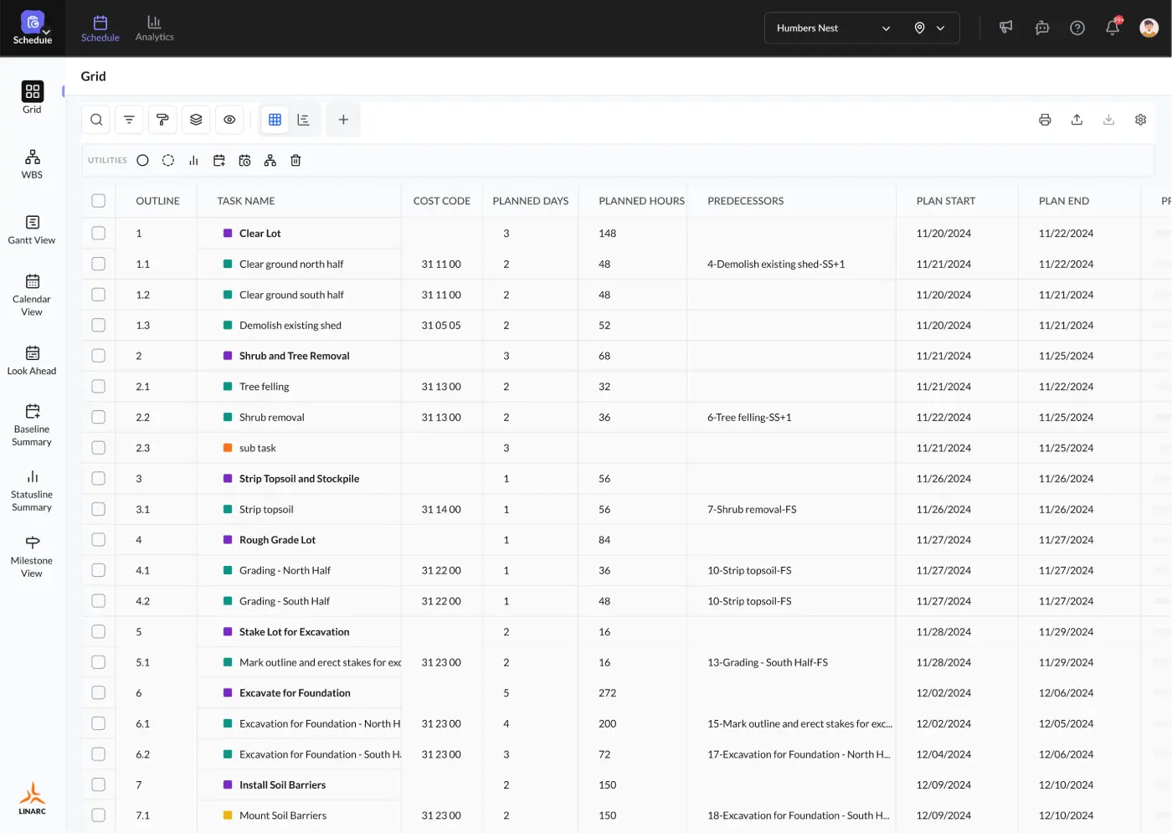This screenshot has height=833, width=1172.
Task: Open grid settings gear icon
Action: tap(1140, 120)
